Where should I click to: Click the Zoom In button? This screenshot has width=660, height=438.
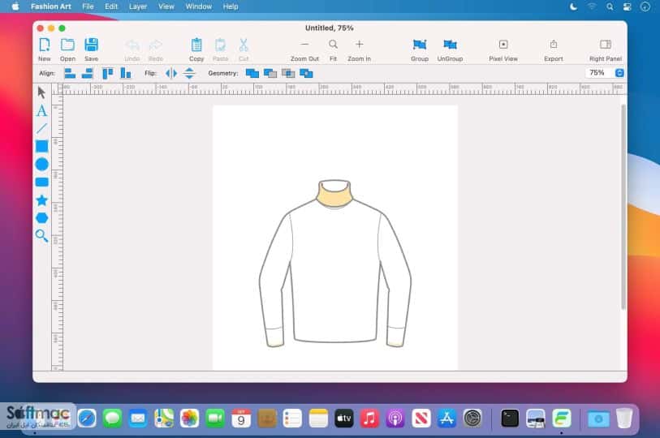pos(359,49)
